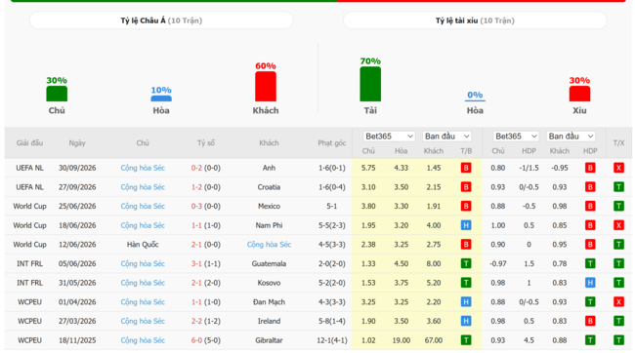This screenshot has width=635, height=353.
Task: Click red X badge in Đan Mạch row
Action: click(x=618, y=302)
